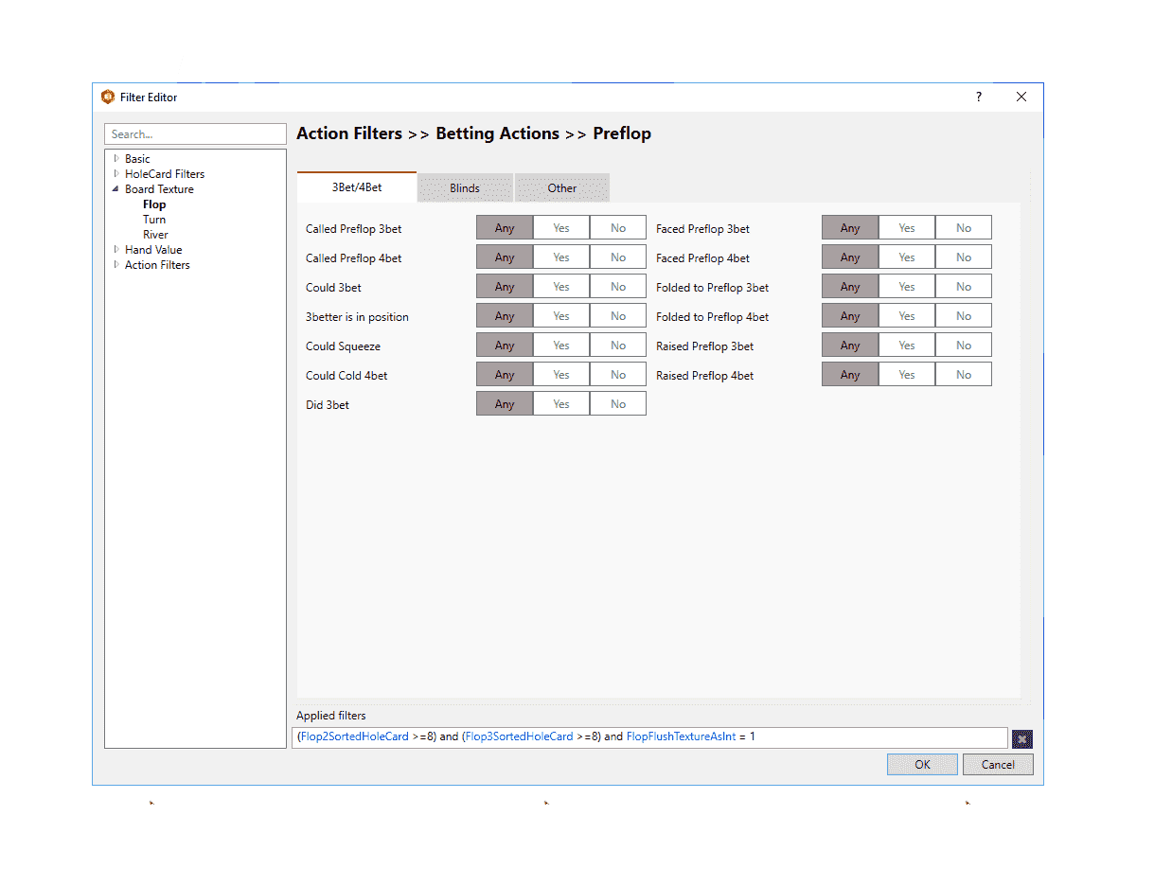Screen dimensions: 1172x869
Task: Click the Search input field
Action: pyautogui.click(x=195, y=134)
